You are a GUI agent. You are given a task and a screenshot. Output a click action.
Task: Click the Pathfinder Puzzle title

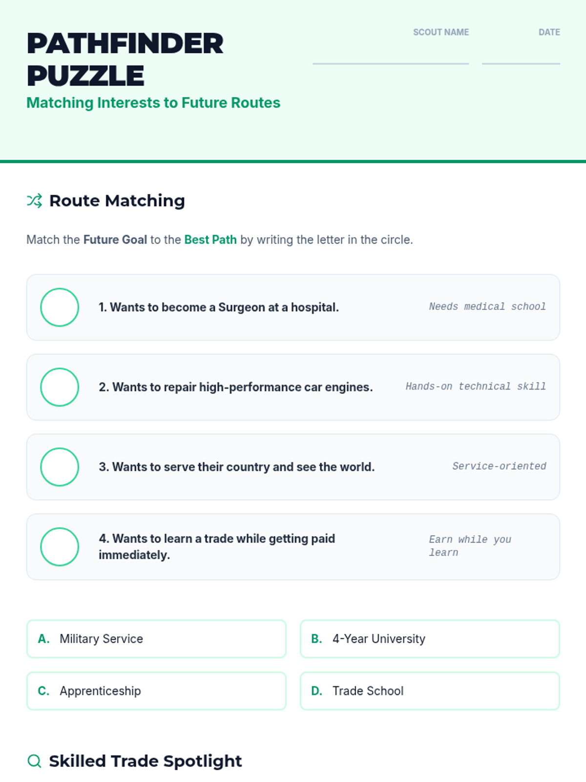125,59
